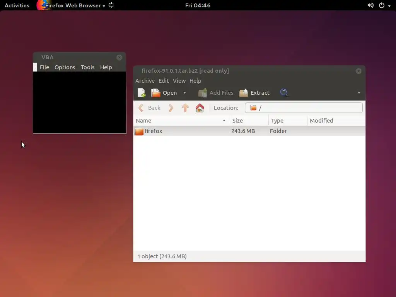Open the Find files magnifier icon

click(284, 93)
